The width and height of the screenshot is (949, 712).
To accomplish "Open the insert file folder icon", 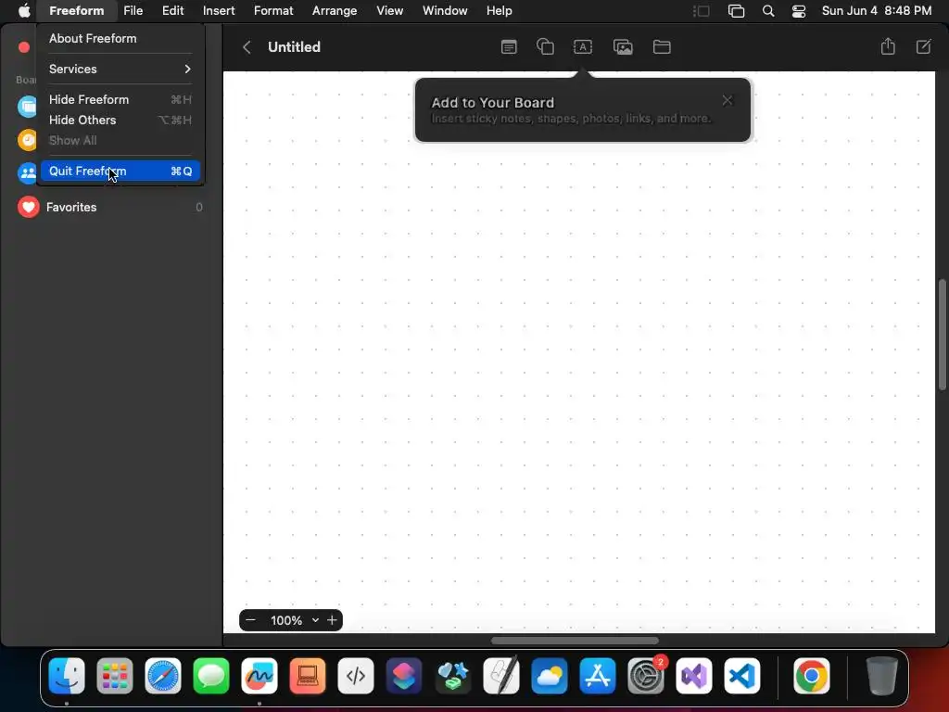I will point(662,46).
